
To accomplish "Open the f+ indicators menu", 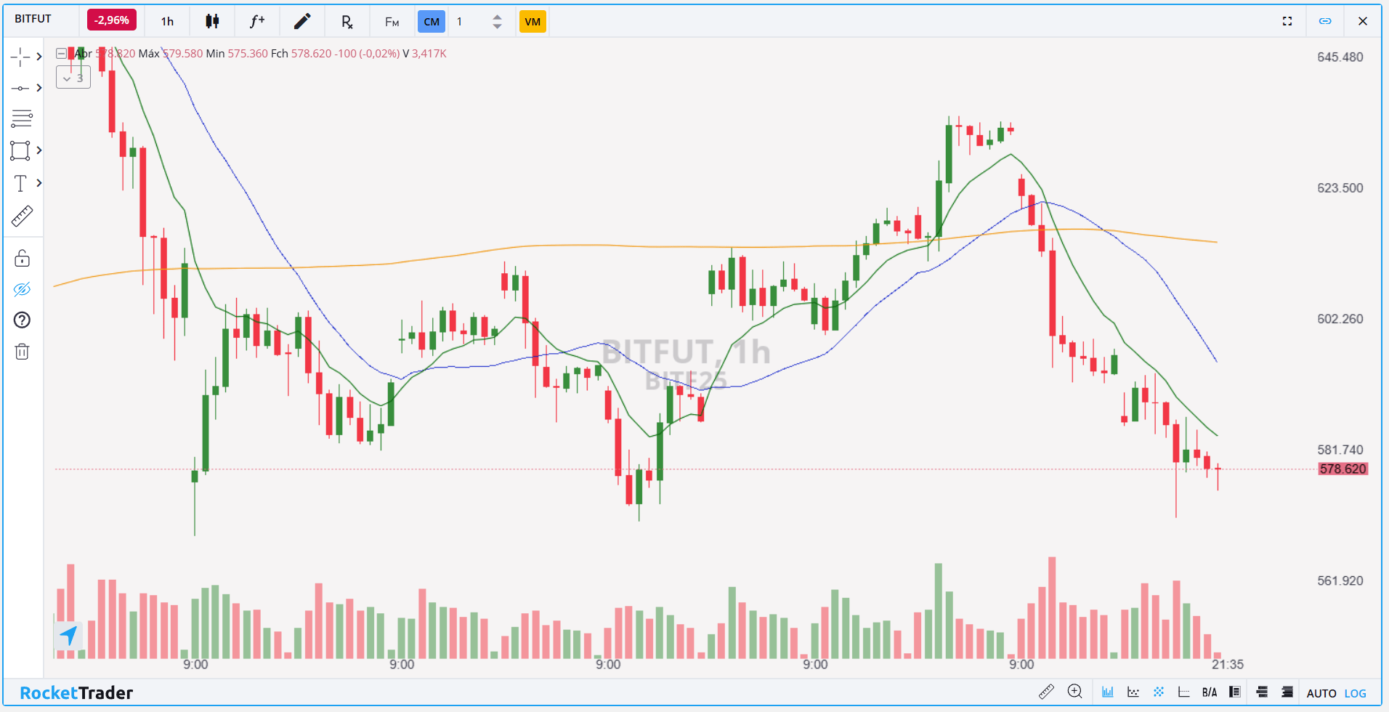I will (x=257, y=21).
